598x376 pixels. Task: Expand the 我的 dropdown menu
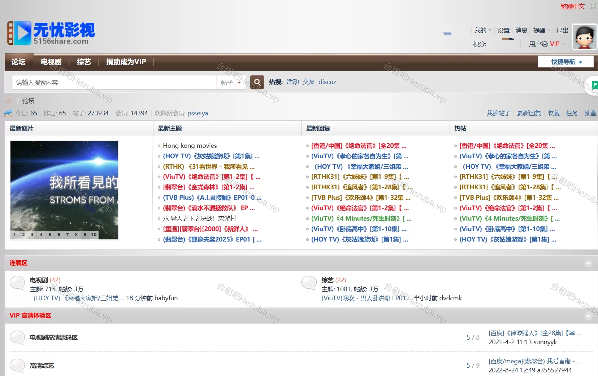482,31
